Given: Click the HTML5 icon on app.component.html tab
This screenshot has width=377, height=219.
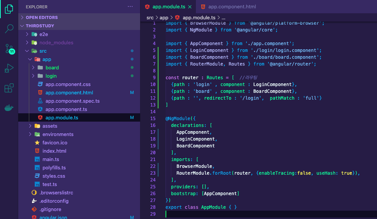Looking at the screenshot, I should point(203,7).
